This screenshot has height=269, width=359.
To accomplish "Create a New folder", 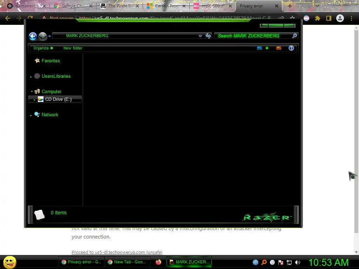I will pyautogui.click(x=73, y=48).
